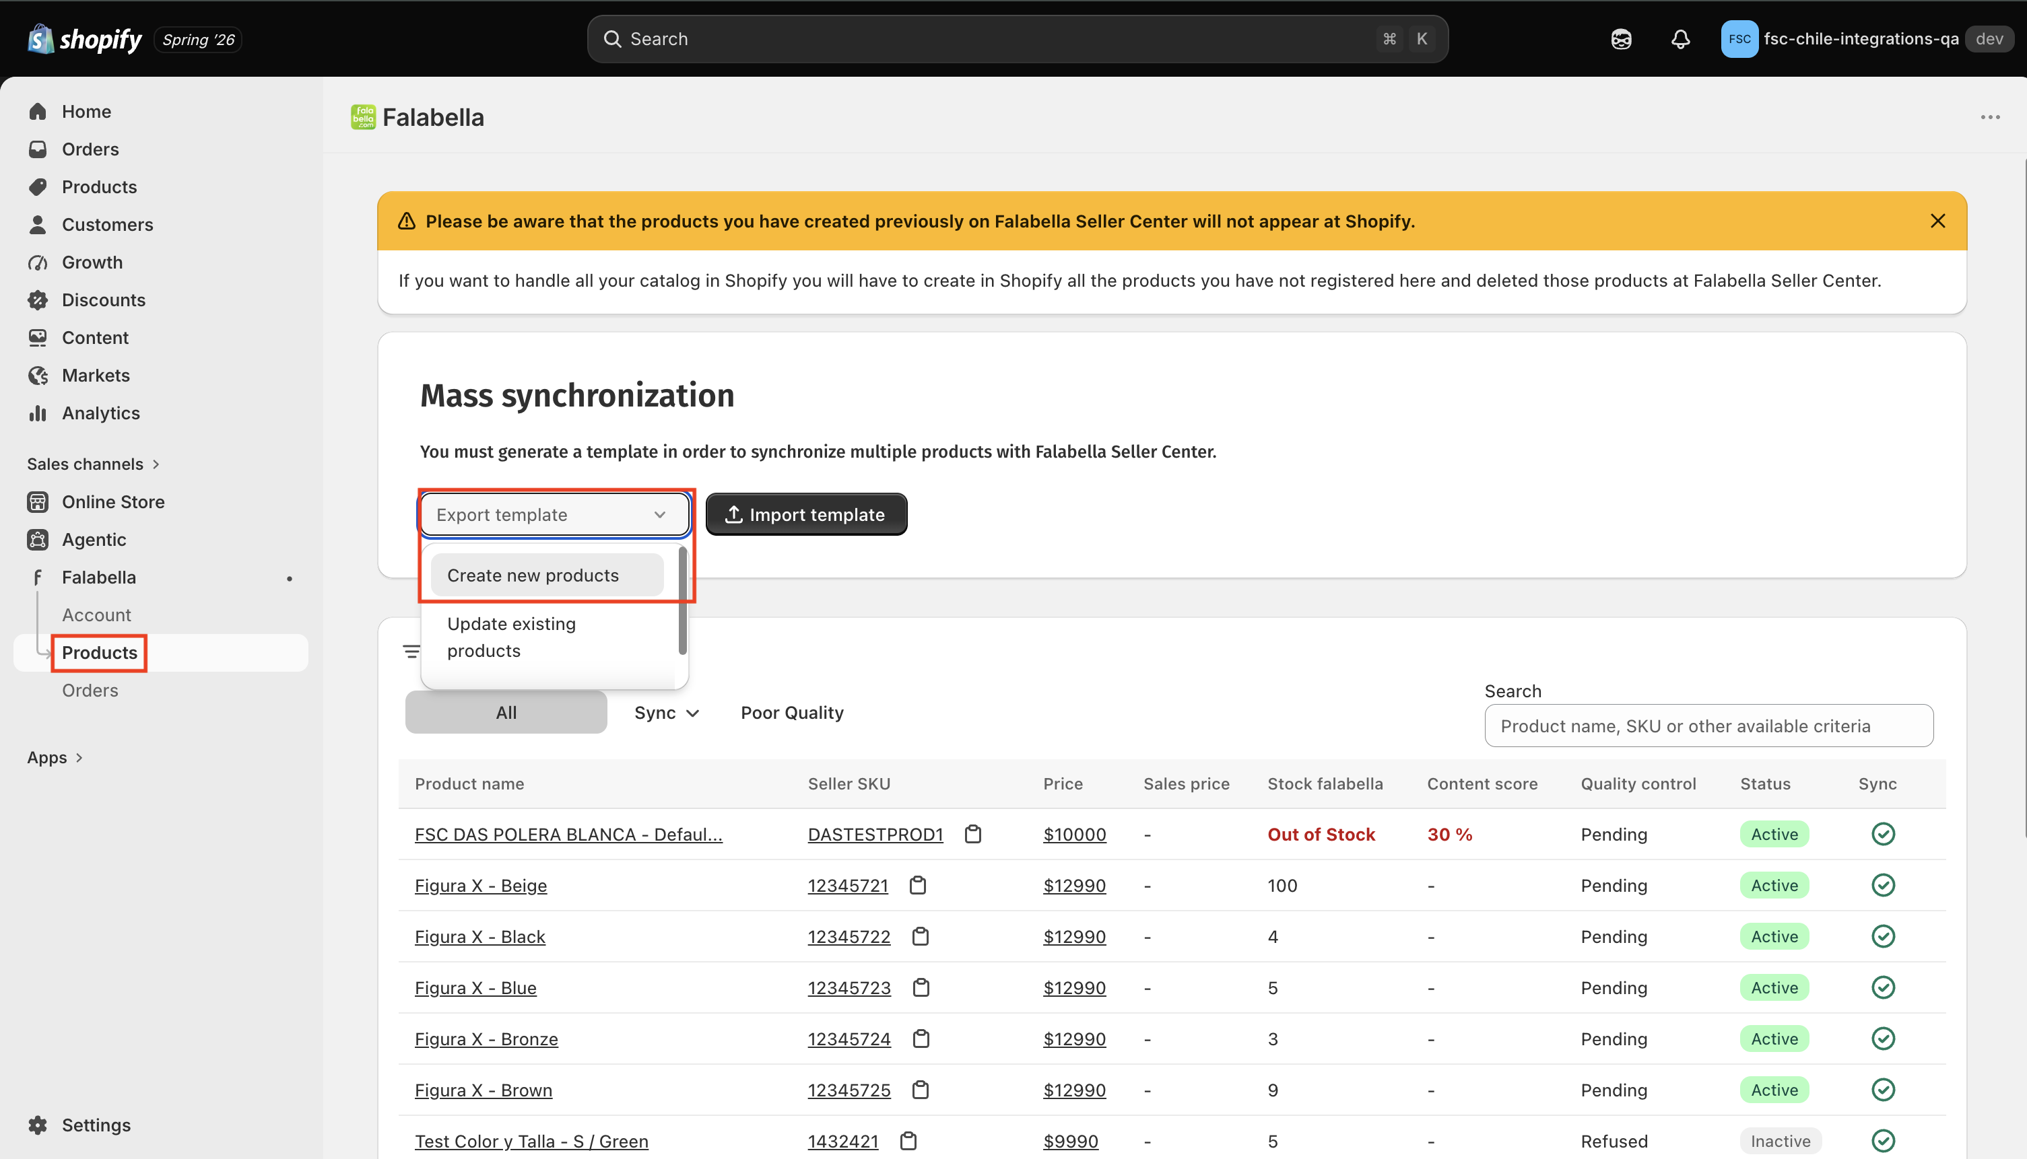Open the Falabella channel in sidebar
2027x1159 pixels.
click(161, 577)
